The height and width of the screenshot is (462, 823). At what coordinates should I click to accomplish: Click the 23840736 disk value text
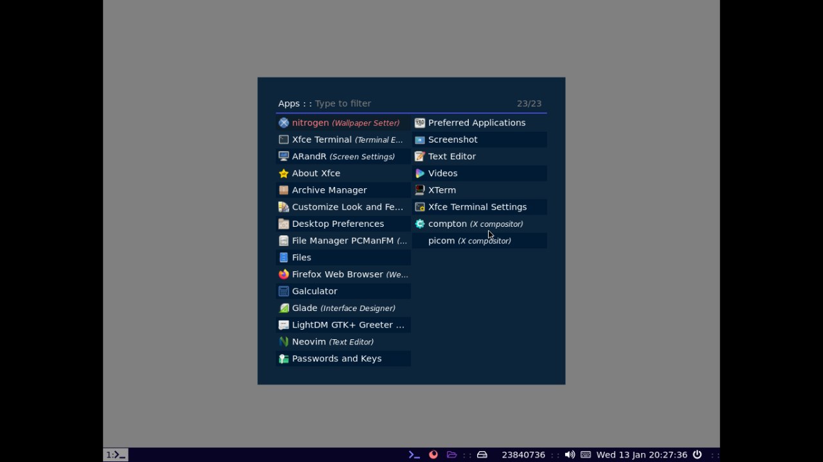tap(523, 454)
